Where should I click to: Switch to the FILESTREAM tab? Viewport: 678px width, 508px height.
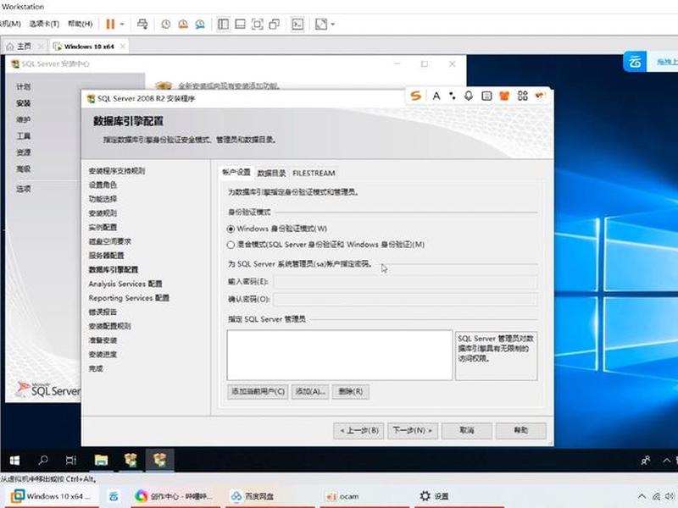click(314, 174)
